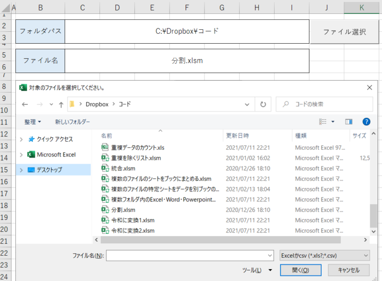Sort by 種類 column header
382x281 pixels.
[301, 136]
